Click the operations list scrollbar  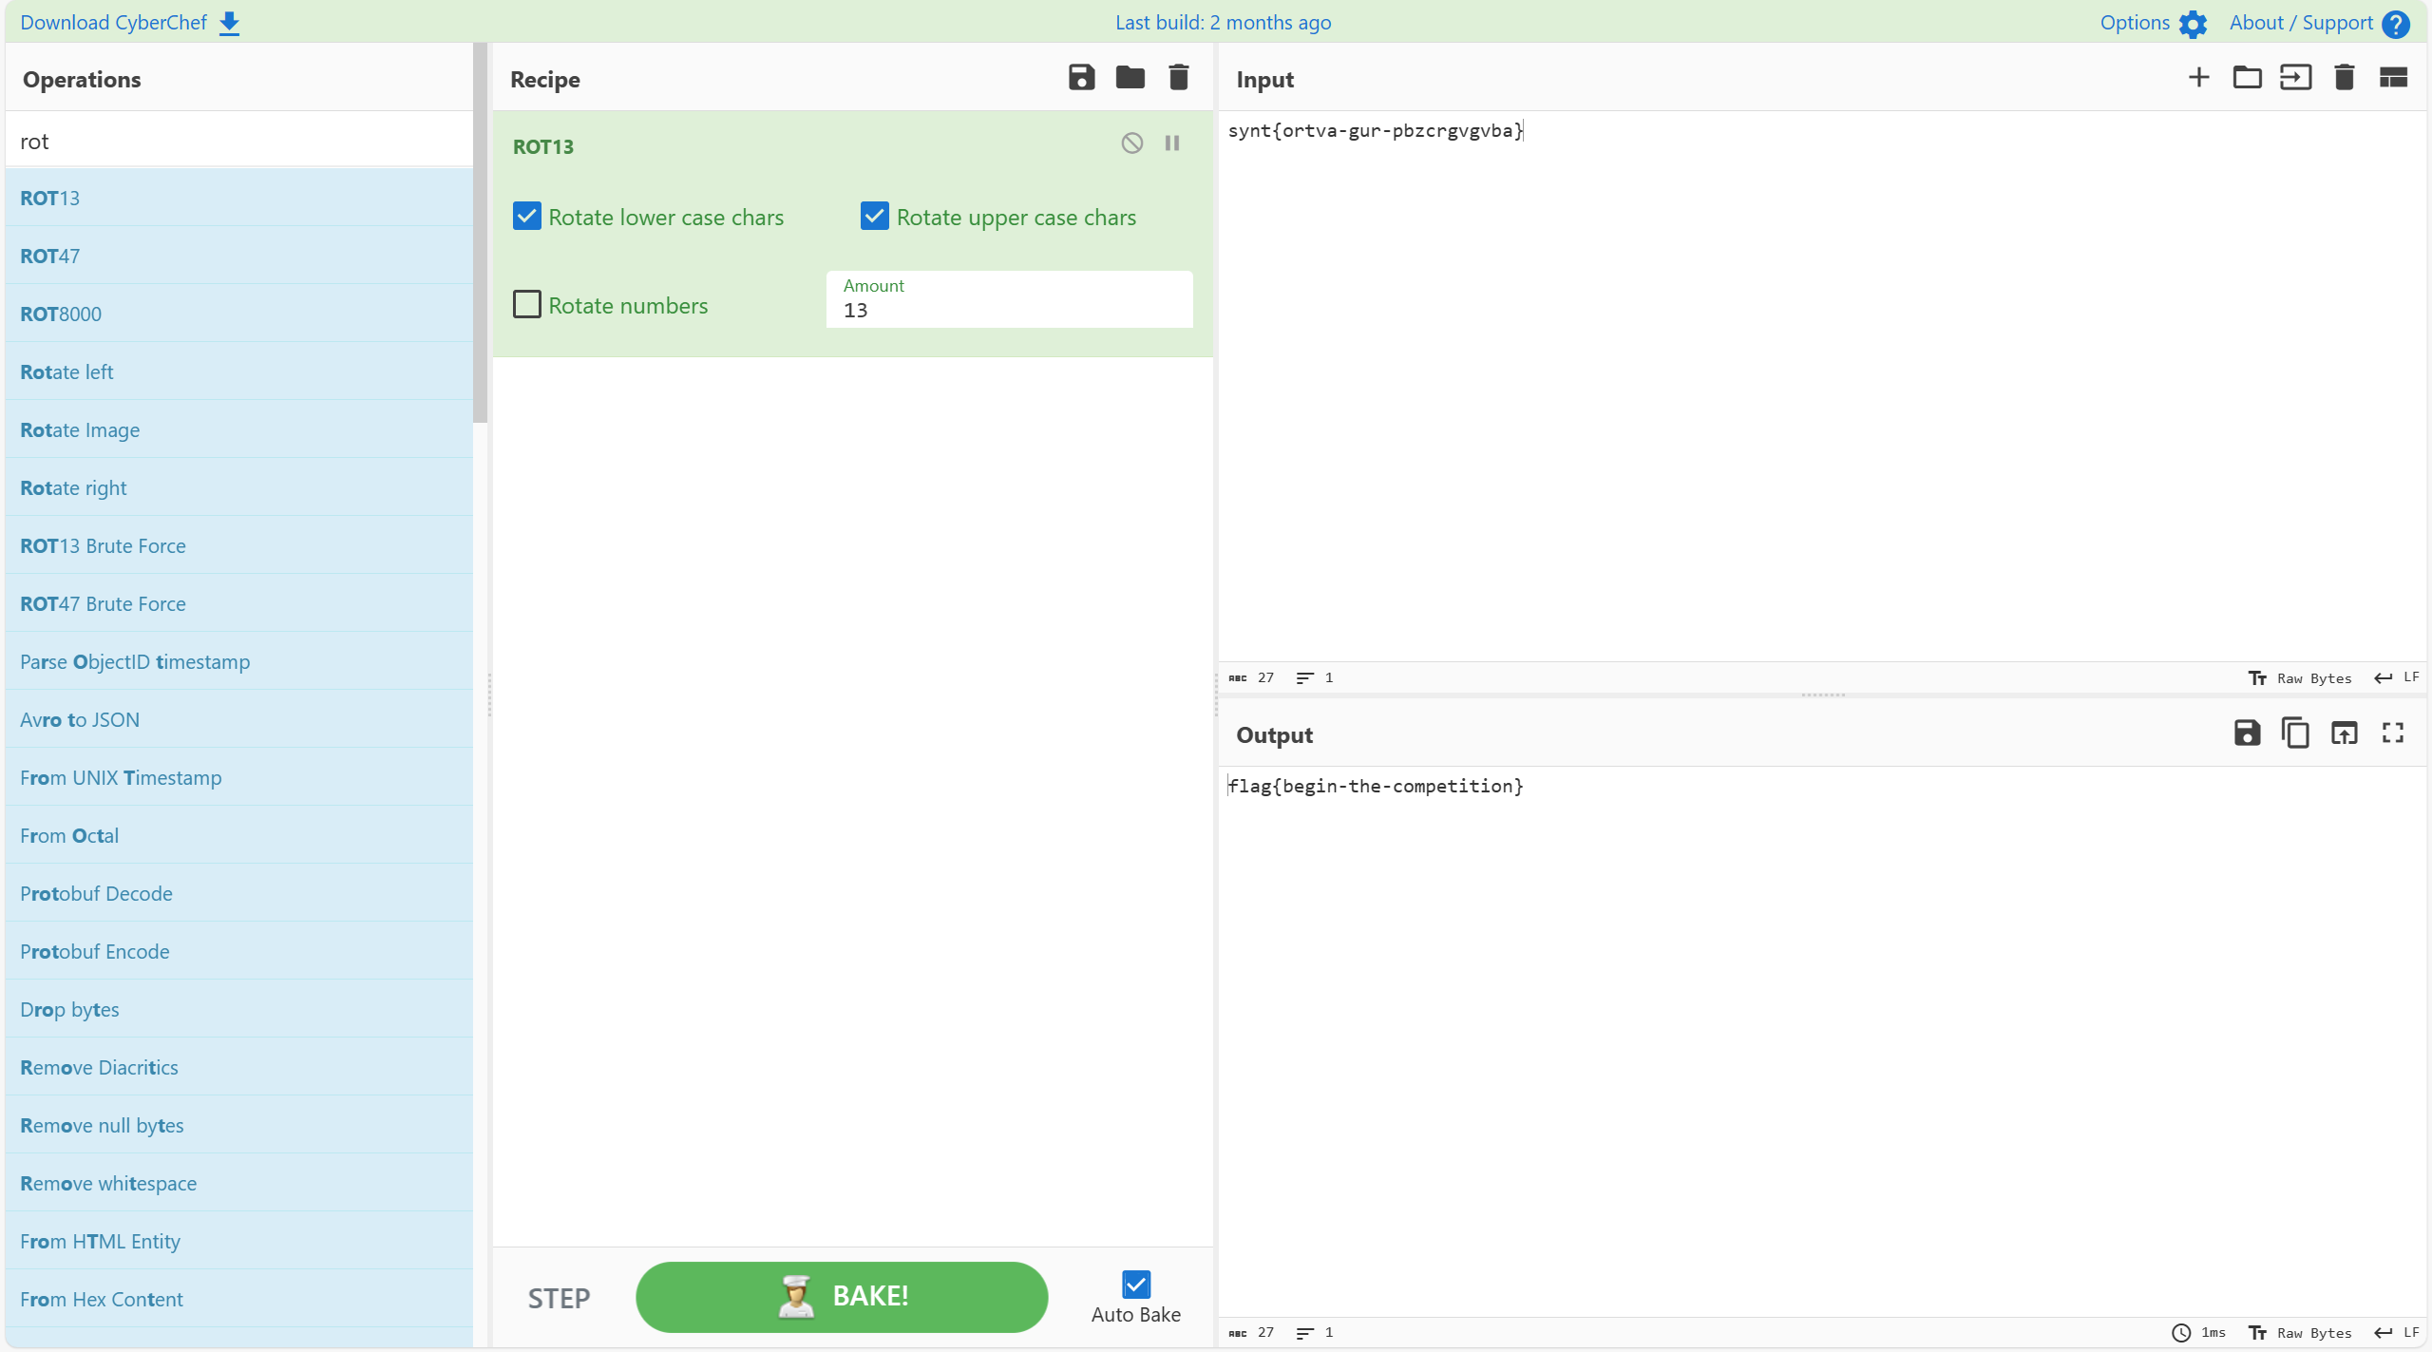[480, 233]
